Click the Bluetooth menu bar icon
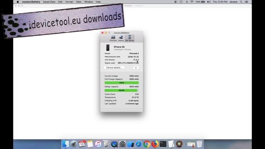Viewport: 265px width, 149px height. [x=187, y=2]
